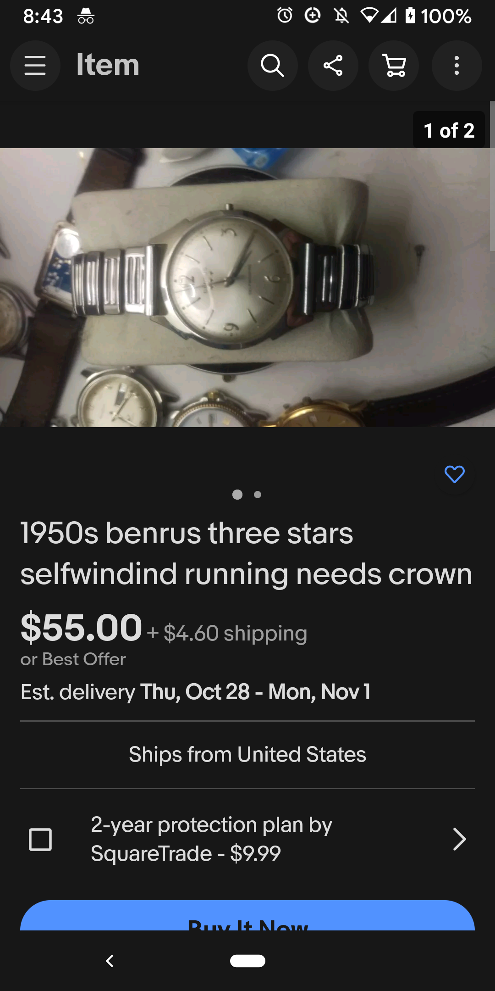Select the second image page dot
Image resolution: width=495 pixels, height=991 pixels.
[258, 495]
